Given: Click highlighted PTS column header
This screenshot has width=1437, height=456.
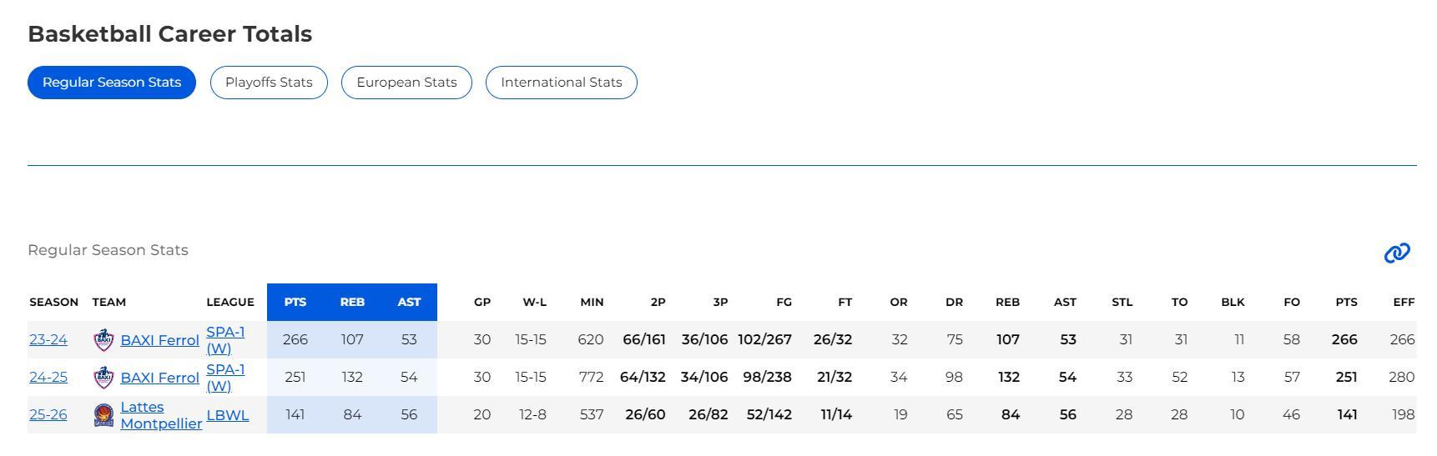Looking at the screenshot, I should (x=295, y=302).
